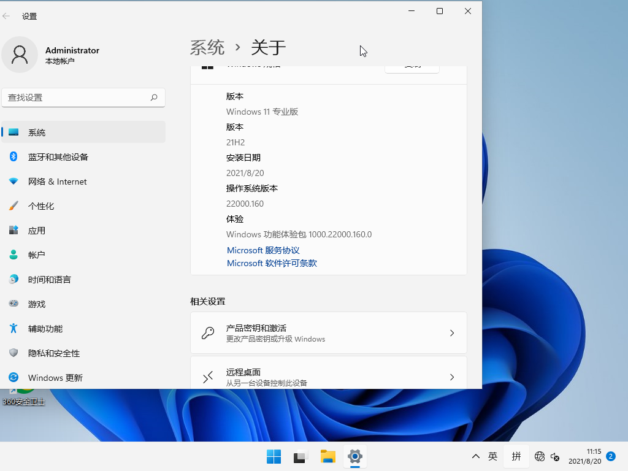Click the volume icon in system tray

pos(555,456)
